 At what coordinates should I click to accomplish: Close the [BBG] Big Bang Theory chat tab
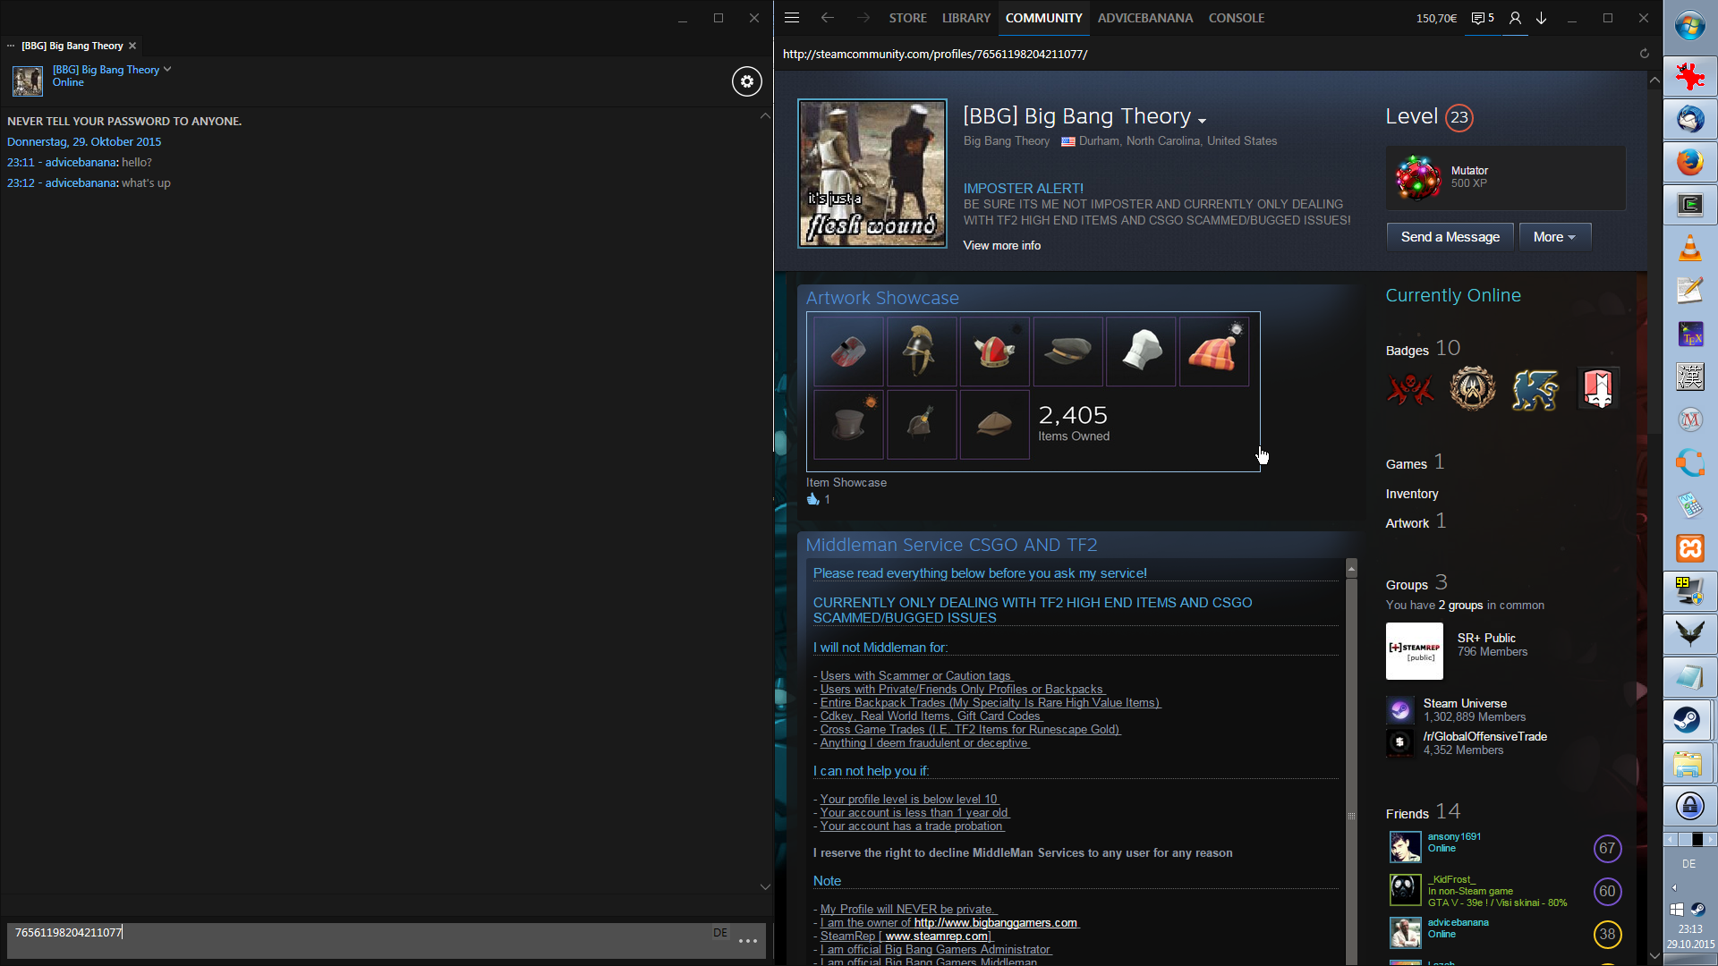point(132,46)
